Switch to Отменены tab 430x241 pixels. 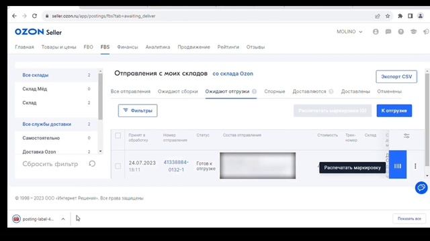tap(389, 92)
